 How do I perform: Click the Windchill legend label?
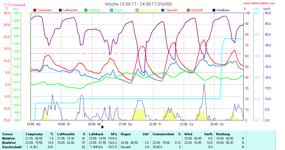(x=197, y=10)
